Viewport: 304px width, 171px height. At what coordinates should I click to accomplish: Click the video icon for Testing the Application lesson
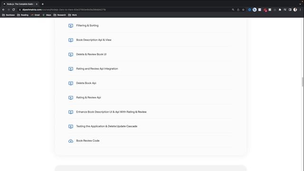[x=71, y=126]
